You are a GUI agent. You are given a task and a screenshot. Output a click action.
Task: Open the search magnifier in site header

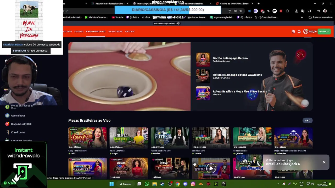299,32
